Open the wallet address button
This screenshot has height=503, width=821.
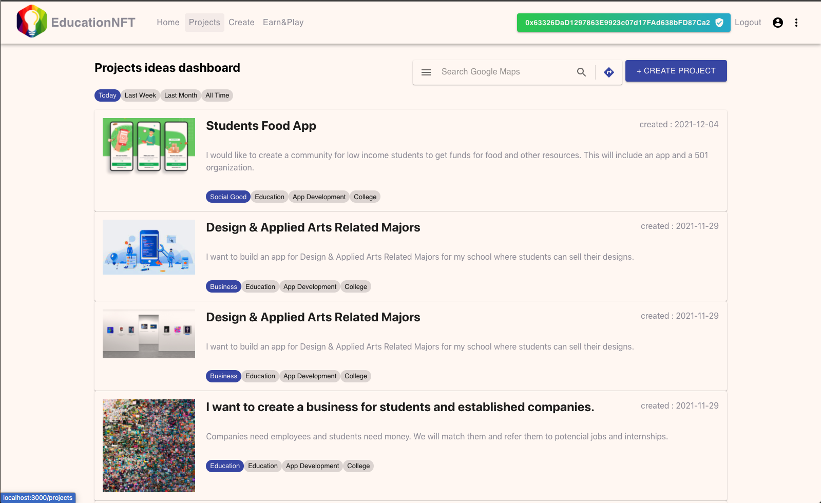click(617, 23)
